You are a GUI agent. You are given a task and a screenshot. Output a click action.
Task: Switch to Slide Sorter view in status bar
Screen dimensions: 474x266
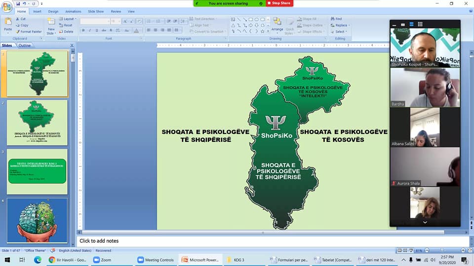click(405, 250)
